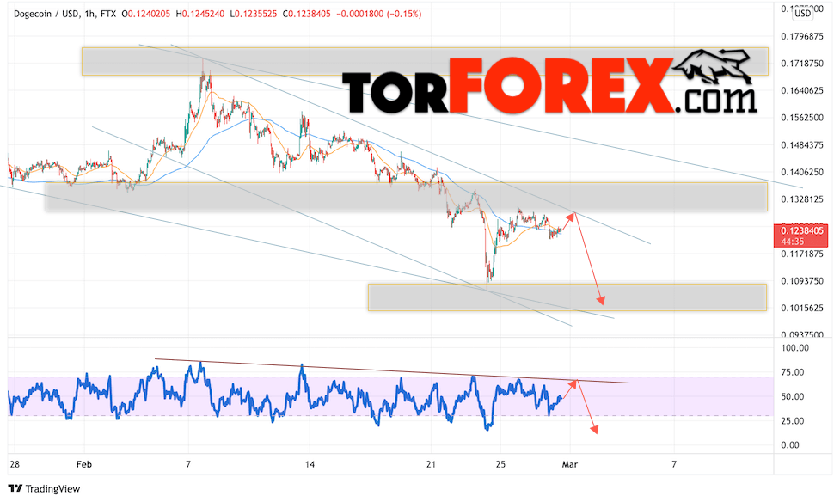This screenshot has width=840, height=502.
Task: Click the 0.1406250 price axis label
Action: [802, 172]
